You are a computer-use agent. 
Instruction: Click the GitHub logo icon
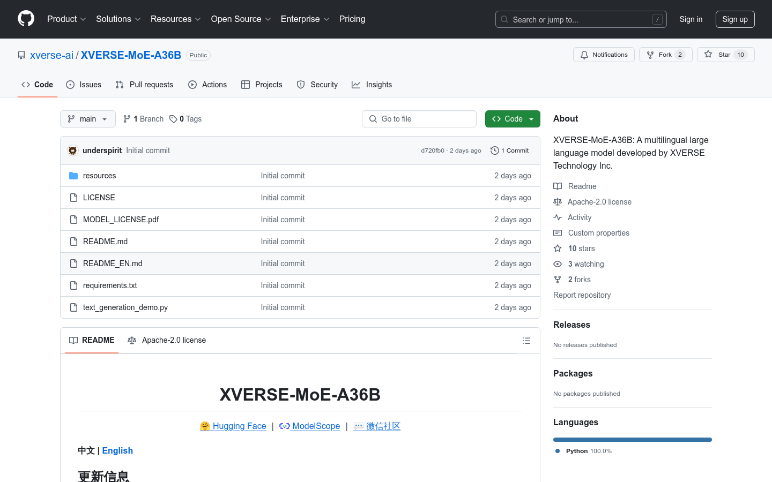[x=26, y=19]
